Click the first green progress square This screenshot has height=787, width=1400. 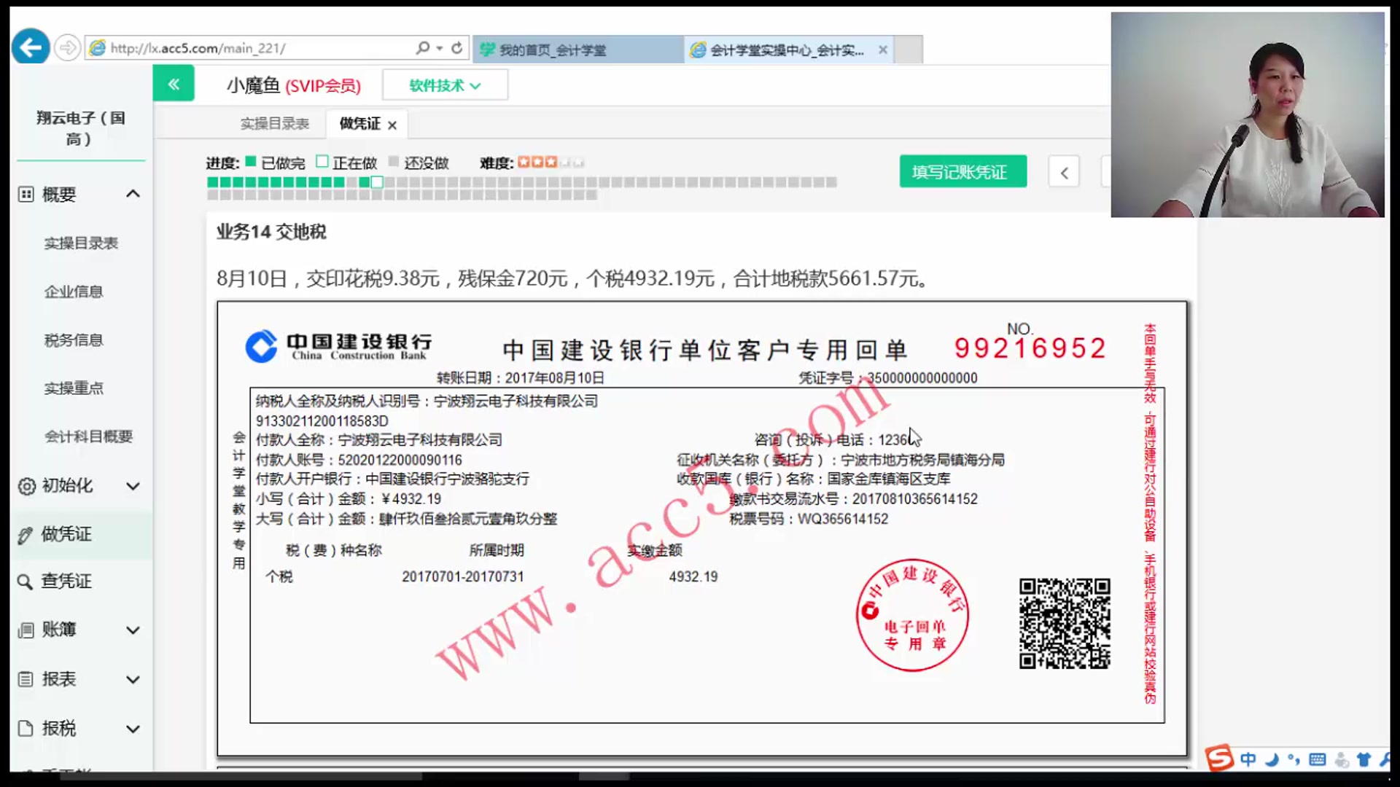coord(213,182)
